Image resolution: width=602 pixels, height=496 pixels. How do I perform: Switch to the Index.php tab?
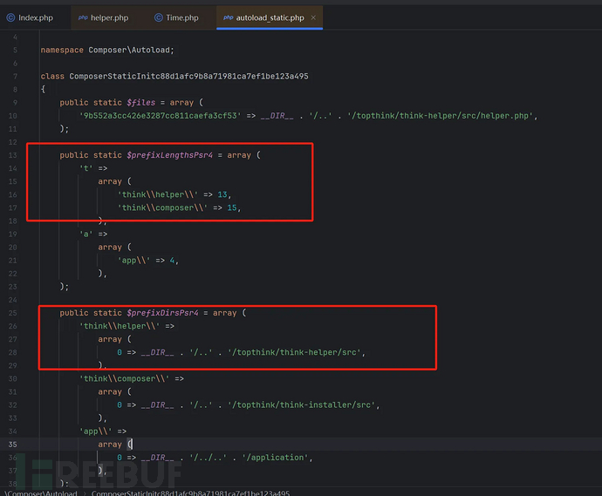(36, 17)
